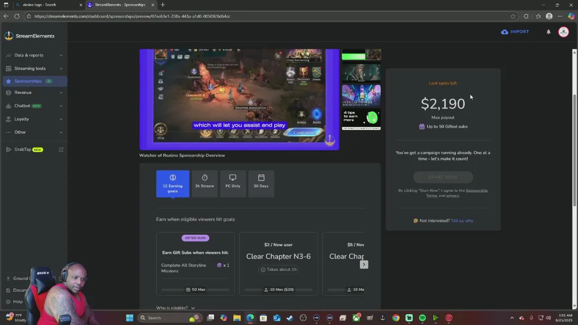Click the GIFTED SUBS badge
The height and width of the screenshot is (325, 578).
(x=195, y=238)
